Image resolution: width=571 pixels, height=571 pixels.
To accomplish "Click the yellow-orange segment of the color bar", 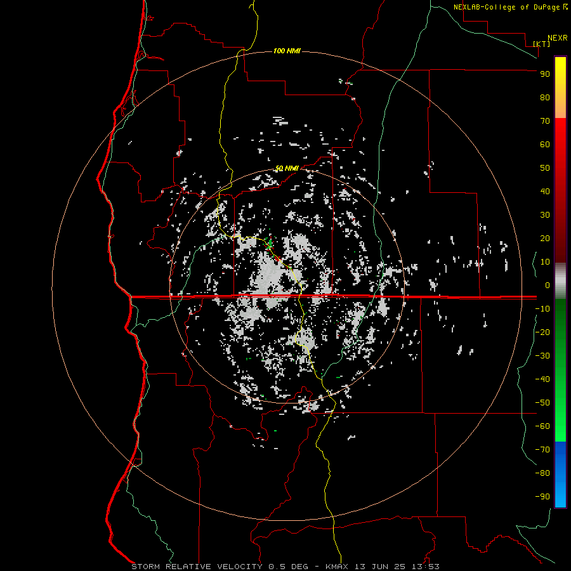I will pos(560,88).
